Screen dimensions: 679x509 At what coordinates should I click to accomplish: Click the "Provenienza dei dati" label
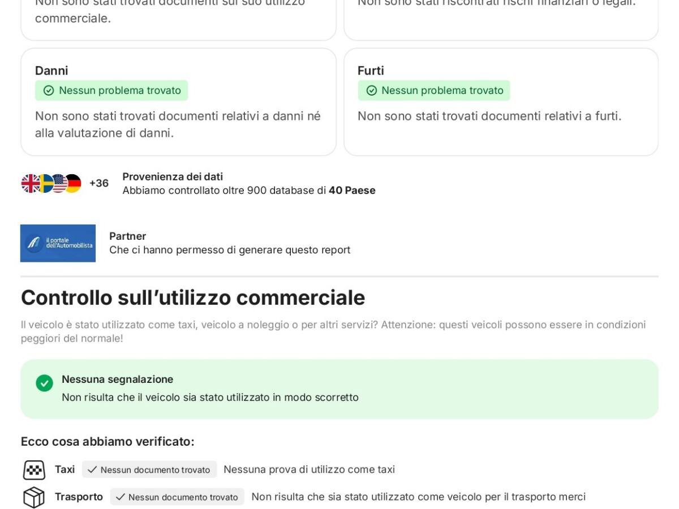click(173, 176)
